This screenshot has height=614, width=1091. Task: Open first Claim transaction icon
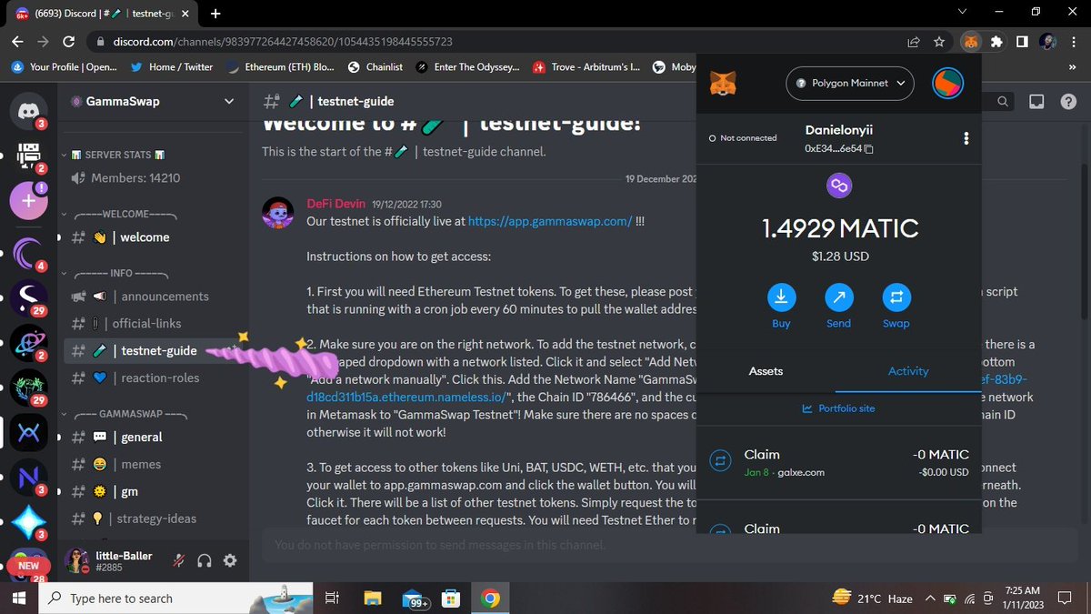[x=720, y=461]
